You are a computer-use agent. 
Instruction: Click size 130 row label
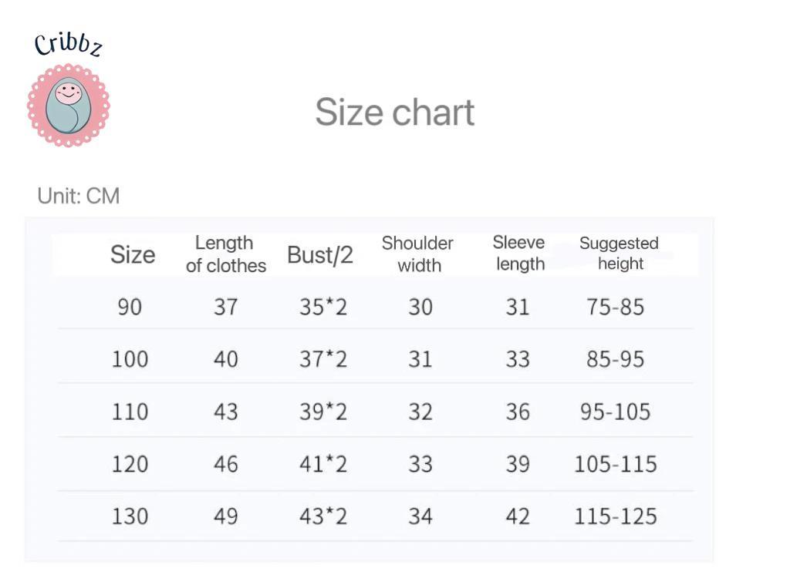130,516
